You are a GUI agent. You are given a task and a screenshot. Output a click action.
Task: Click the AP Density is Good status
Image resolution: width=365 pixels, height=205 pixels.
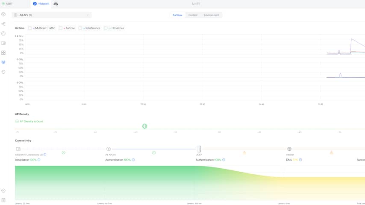29,121
